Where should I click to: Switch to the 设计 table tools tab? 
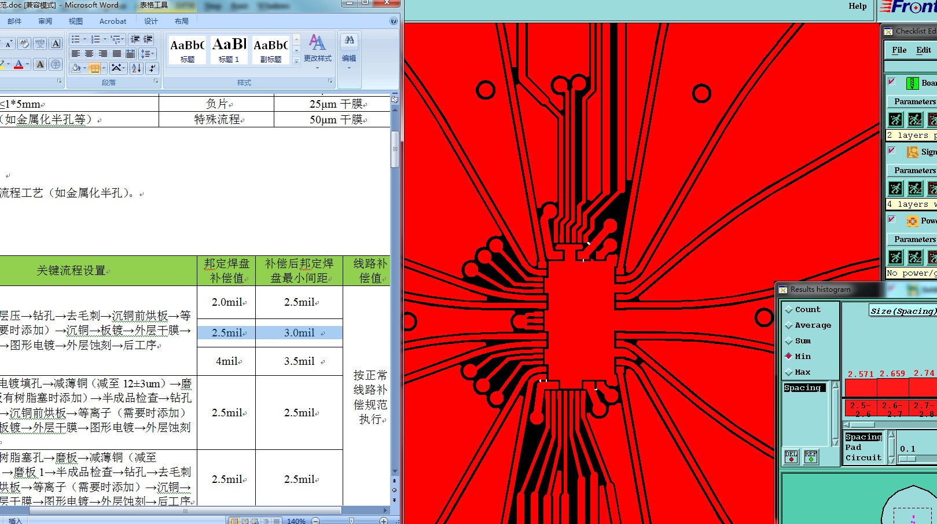[x=151, y=21]
